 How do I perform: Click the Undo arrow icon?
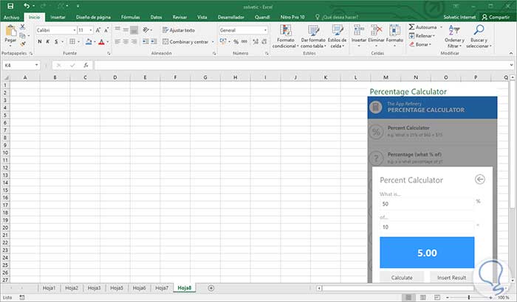point(27,6)
